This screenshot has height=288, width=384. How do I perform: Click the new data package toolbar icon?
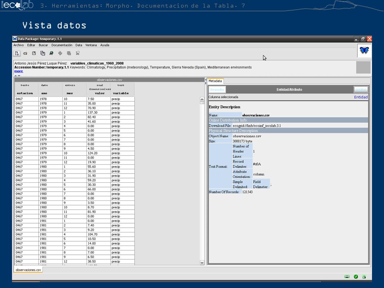(17, 53)
